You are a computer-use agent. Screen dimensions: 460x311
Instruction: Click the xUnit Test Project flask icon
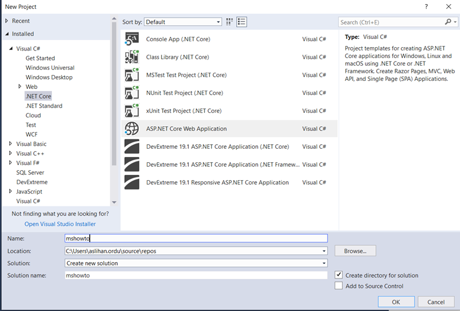[x=132, y=110]
